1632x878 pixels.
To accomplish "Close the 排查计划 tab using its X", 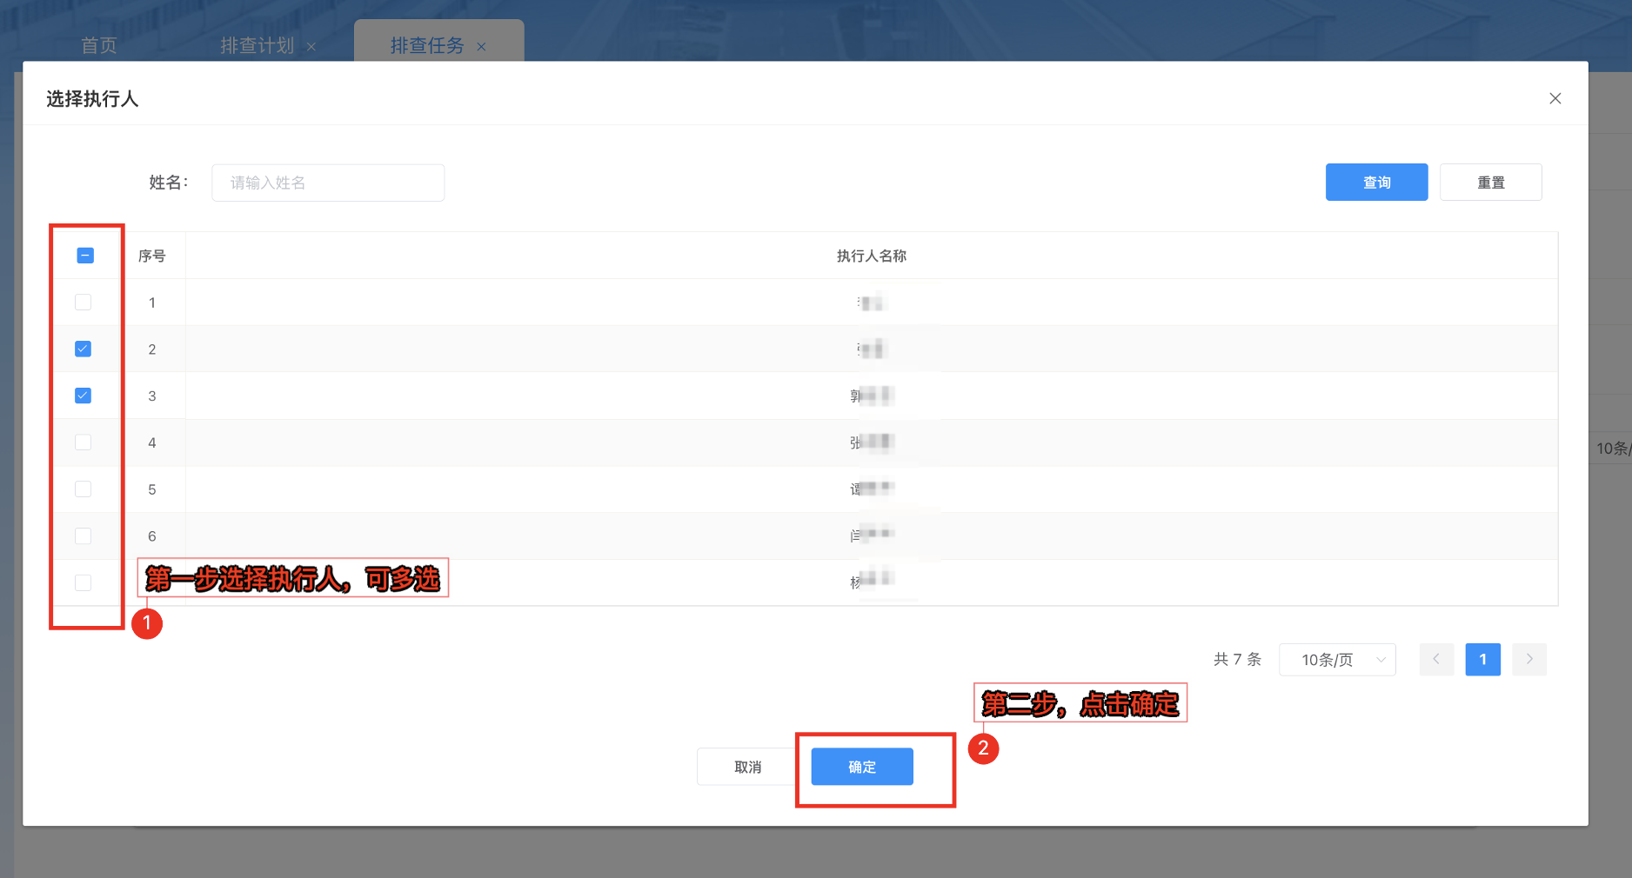I will click(x=311, y=47).
